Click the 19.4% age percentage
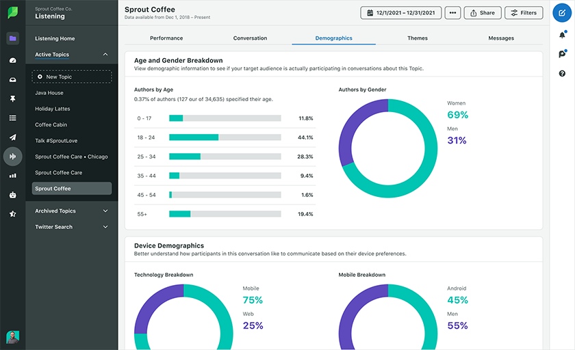575x350 pixels. tap(305, 214)
